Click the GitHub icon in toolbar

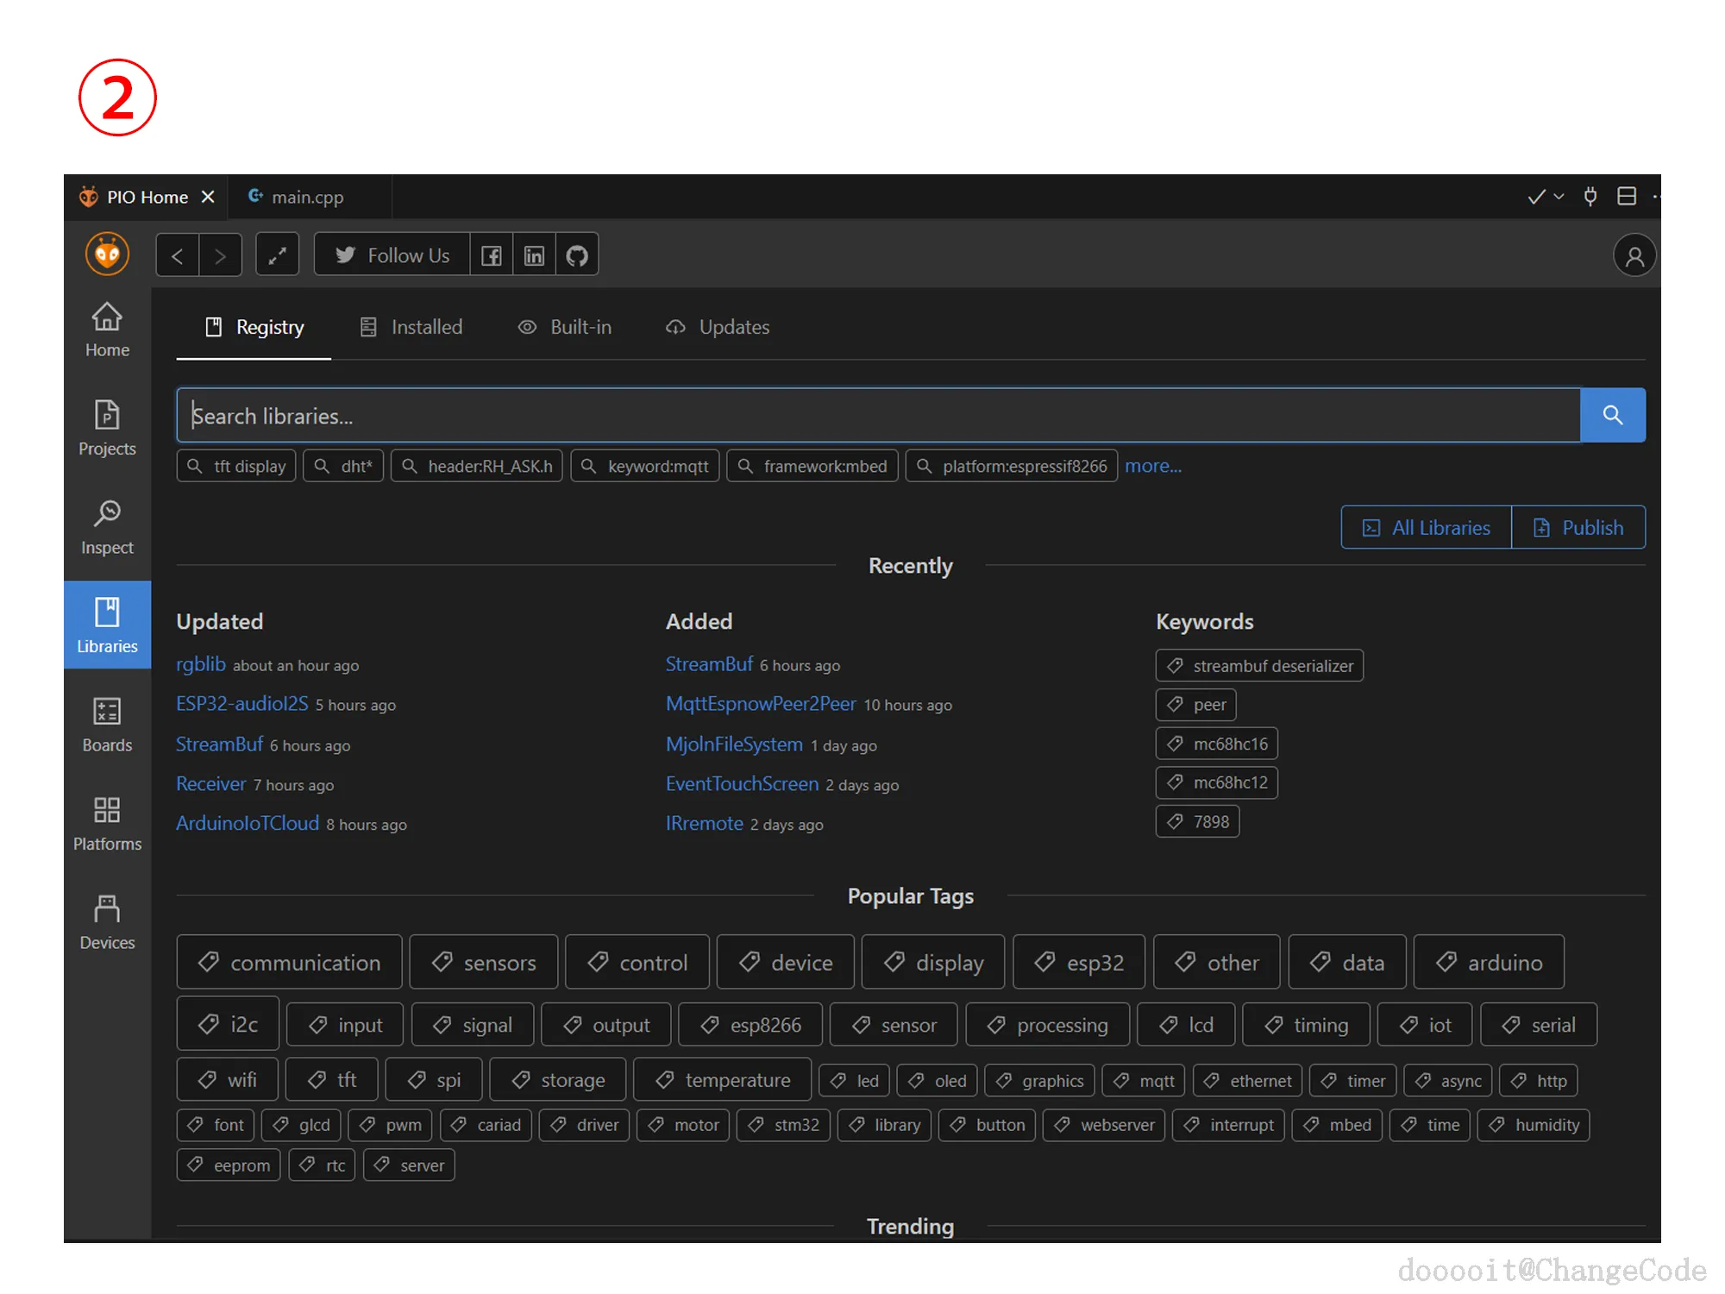[577, 255]
